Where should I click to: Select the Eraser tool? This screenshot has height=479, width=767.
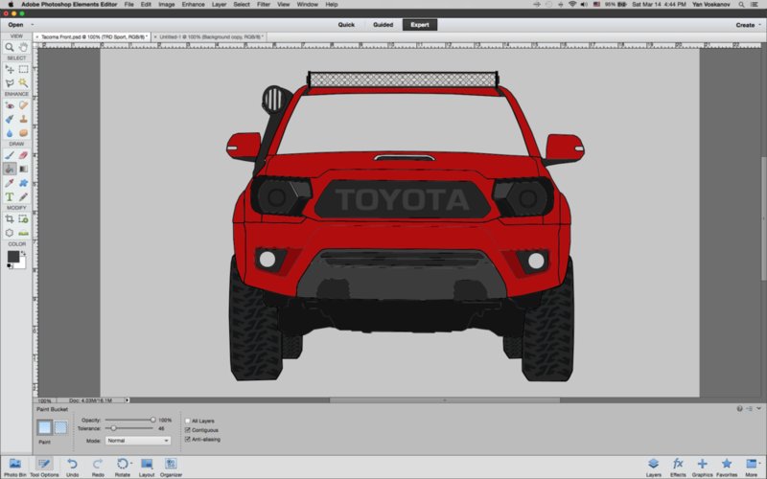pyautogui.click(x=23, y=155)
